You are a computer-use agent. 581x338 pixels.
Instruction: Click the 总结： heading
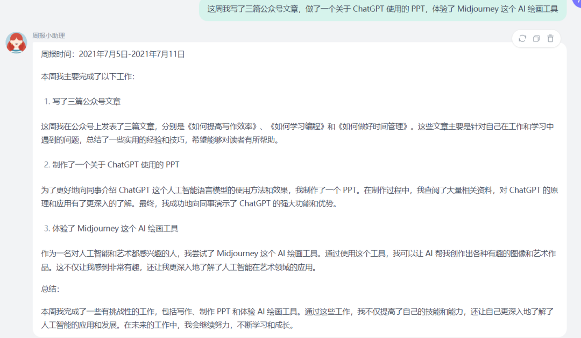[50, 288]
